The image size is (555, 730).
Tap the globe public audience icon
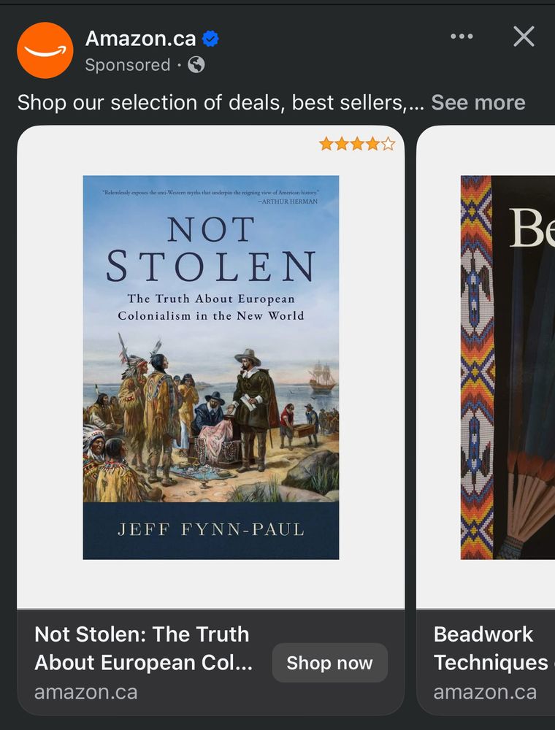pos(196,65)
